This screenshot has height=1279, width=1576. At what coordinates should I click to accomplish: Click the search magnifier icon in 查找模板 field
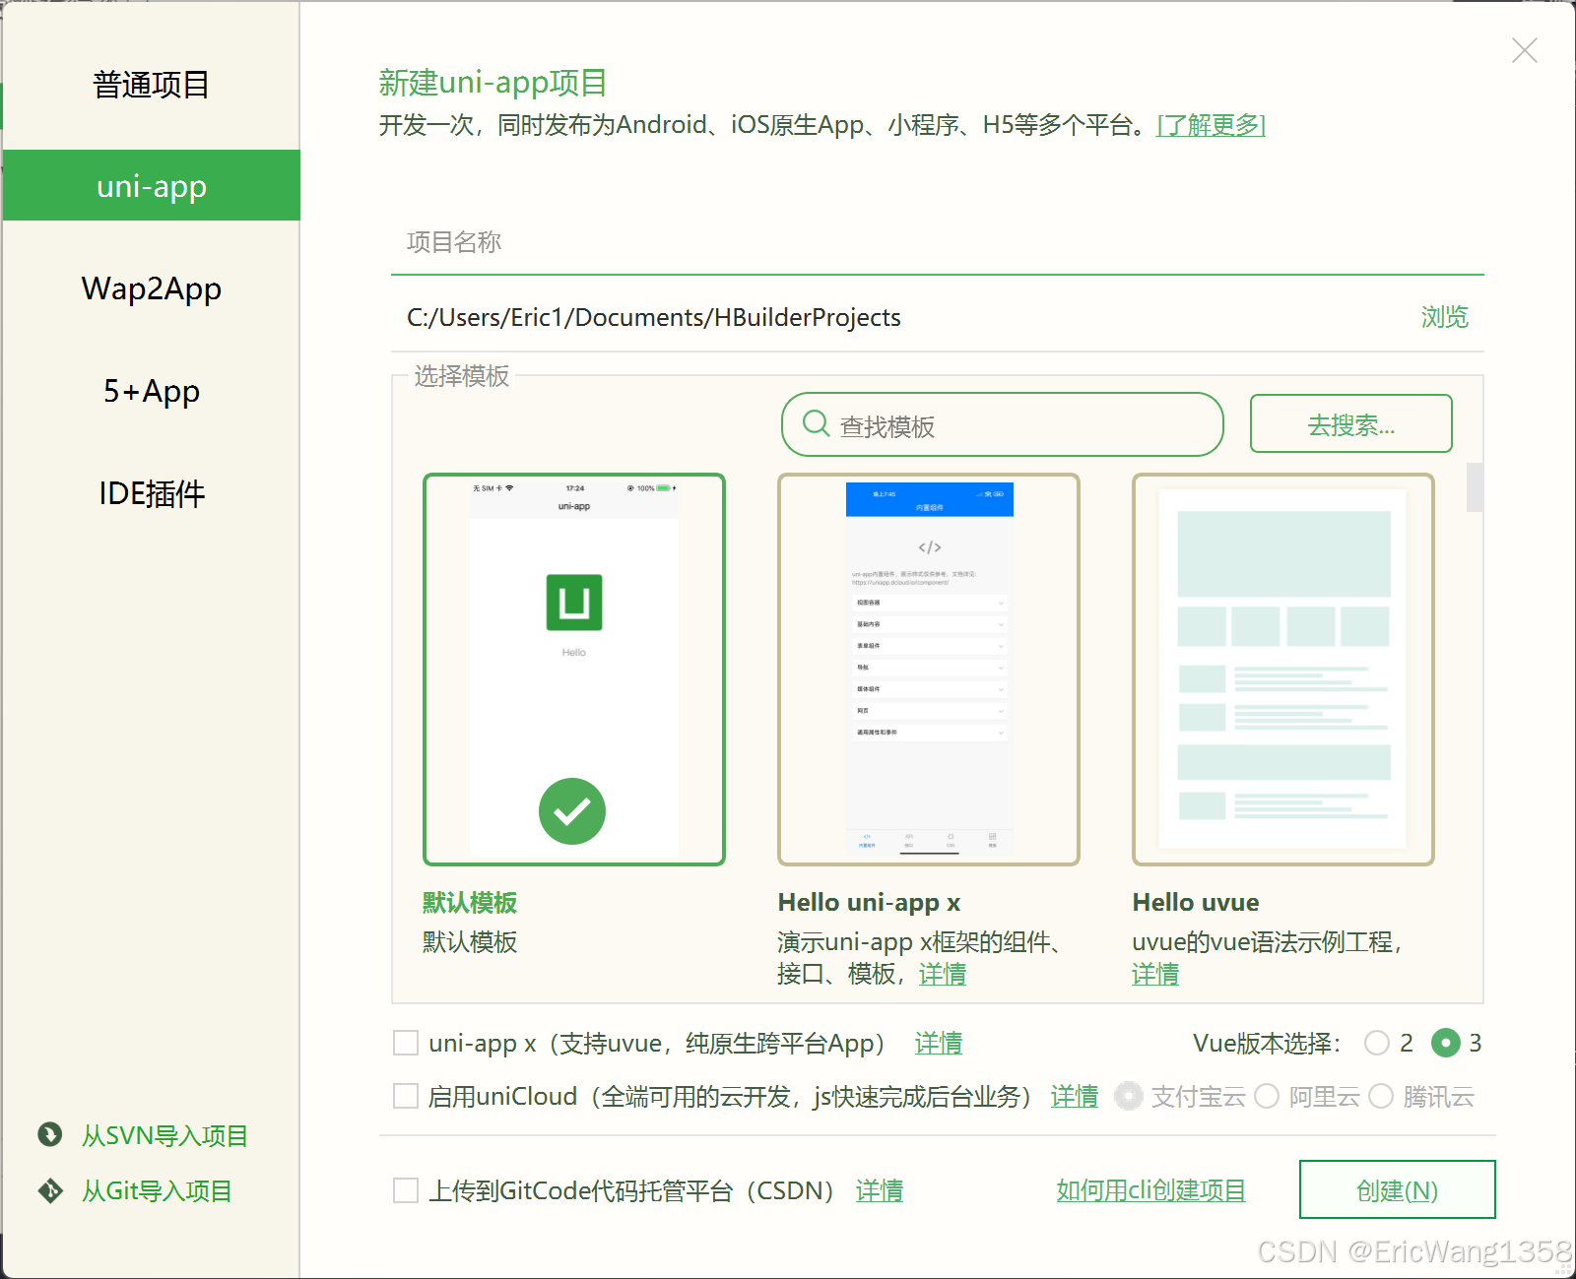point(815,424)
